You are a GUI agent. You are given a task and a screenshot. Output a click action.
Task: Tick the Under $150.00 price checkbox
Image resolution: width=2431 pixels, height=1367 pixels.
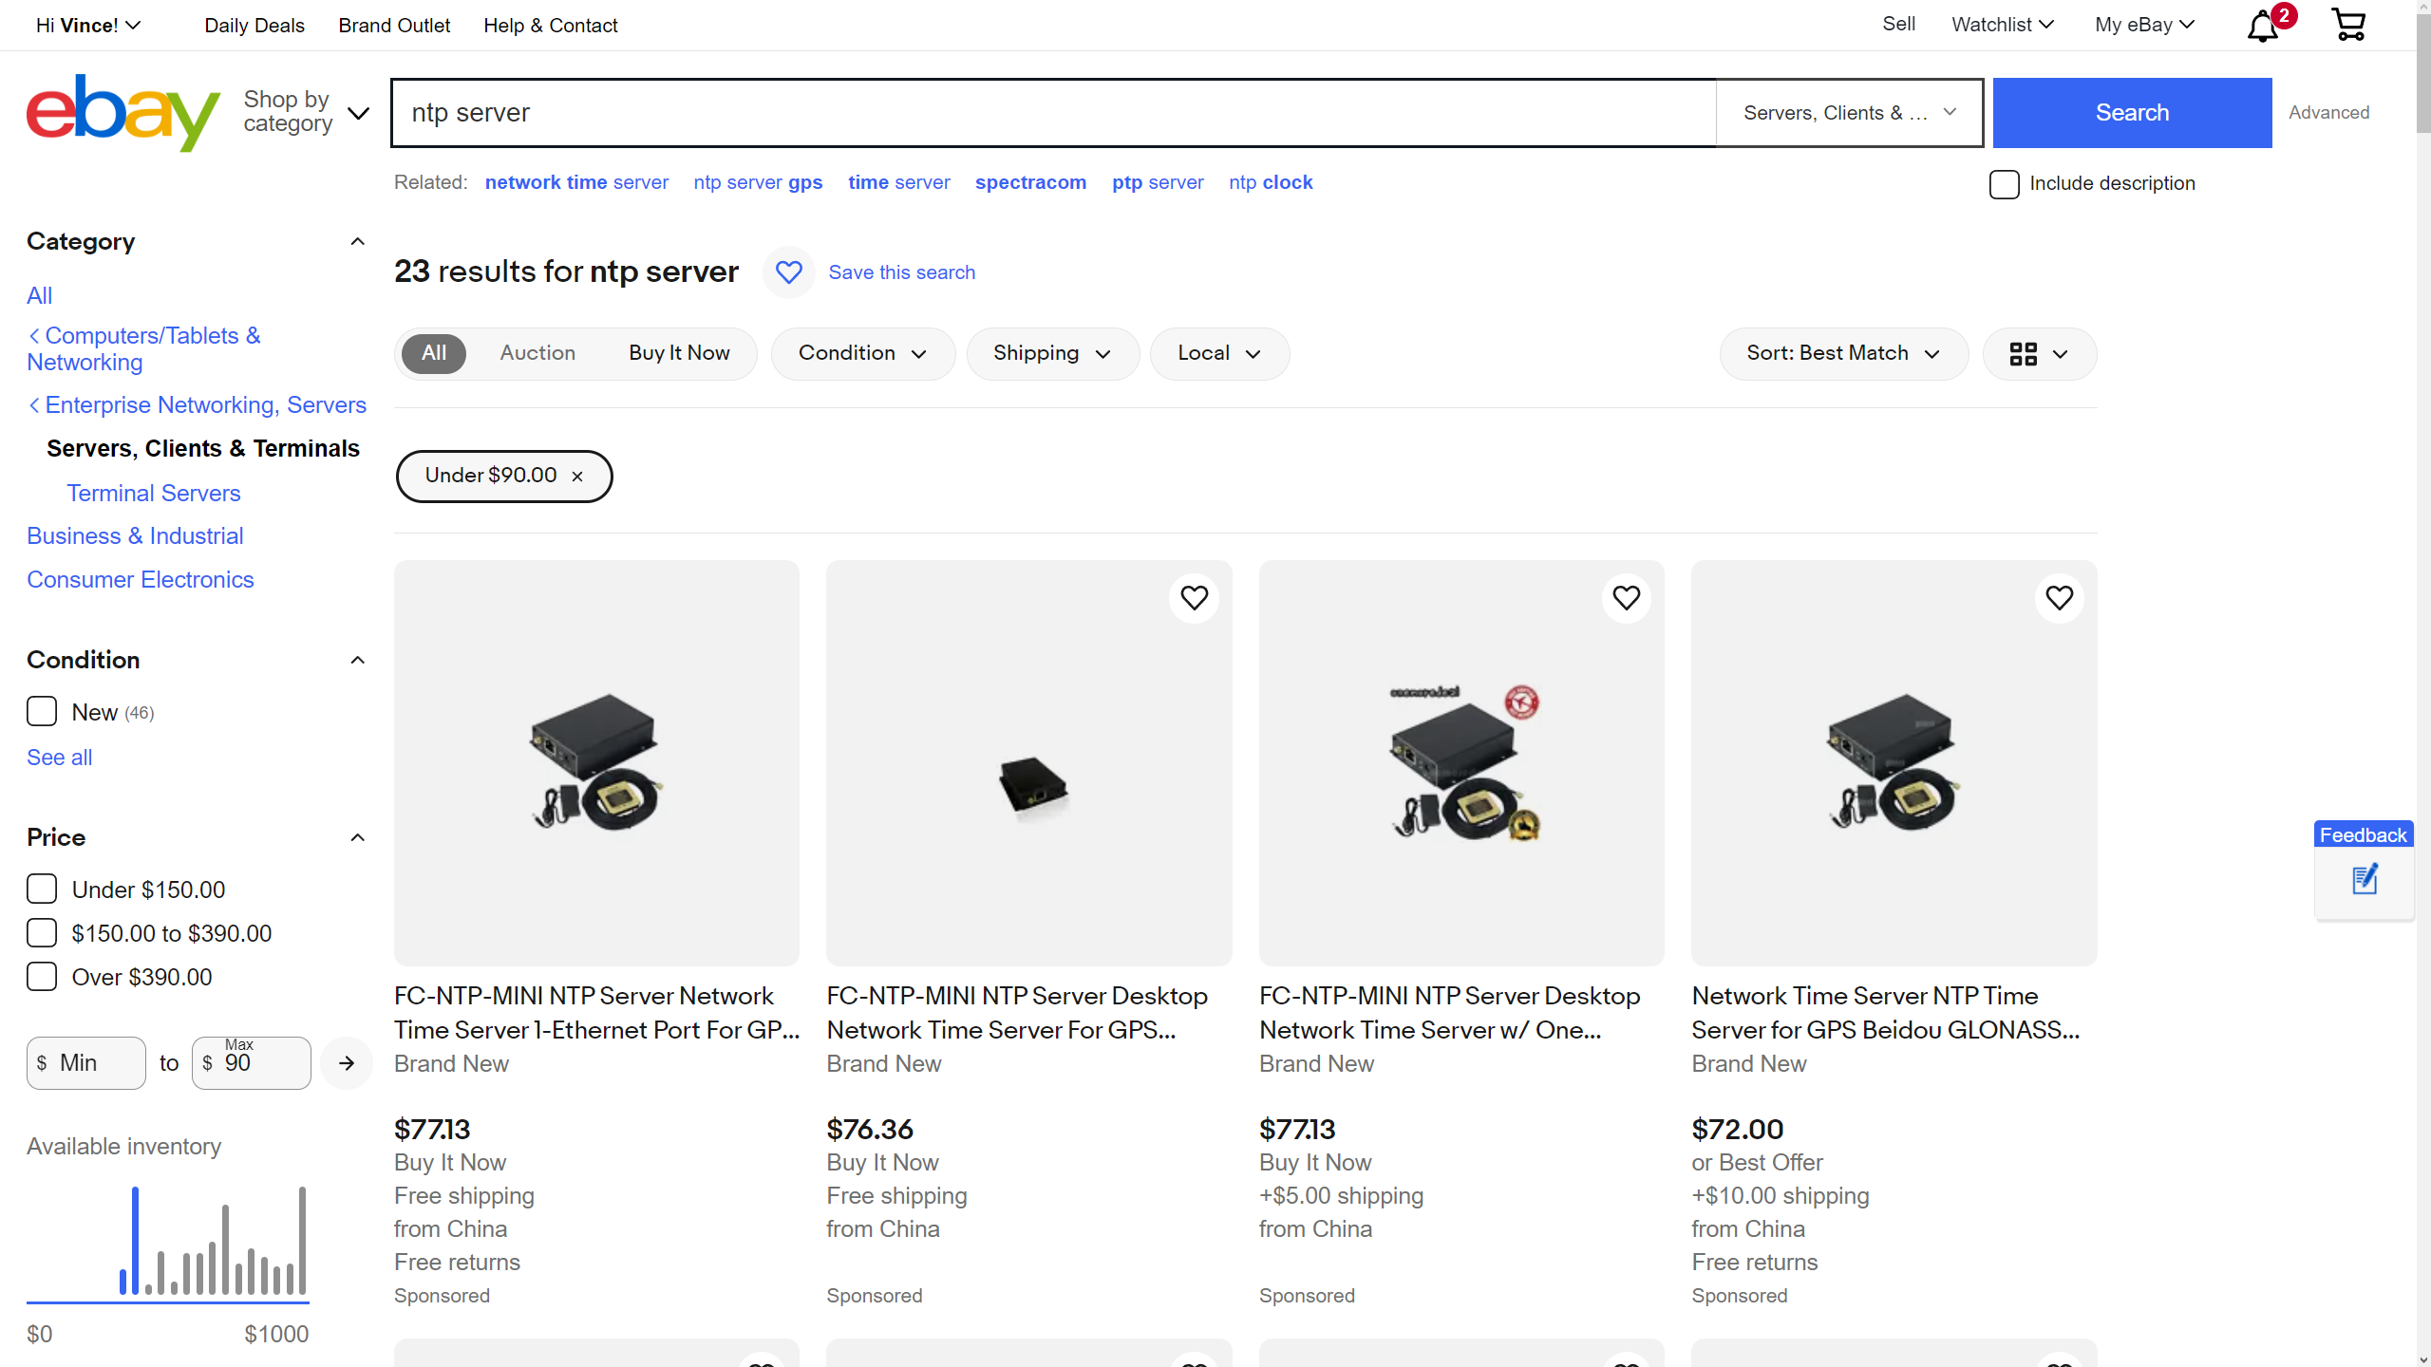click(42, 889)
